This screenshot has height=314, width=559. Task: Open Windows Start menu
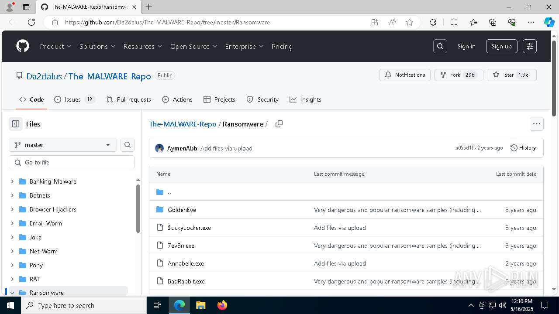pyautogui.click(x=10, y=305)
